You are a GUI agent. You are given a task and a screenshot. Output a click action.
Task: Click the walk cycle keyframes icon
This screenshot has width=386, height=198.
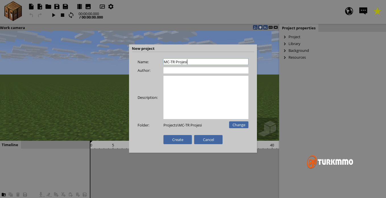(x=42, y=195)
